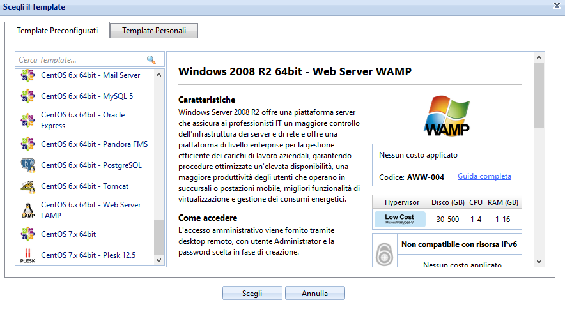The width and height of the screenshot is (565, 314).
Task: Click the Plesk icon in template list
Action: click(27, 256)
